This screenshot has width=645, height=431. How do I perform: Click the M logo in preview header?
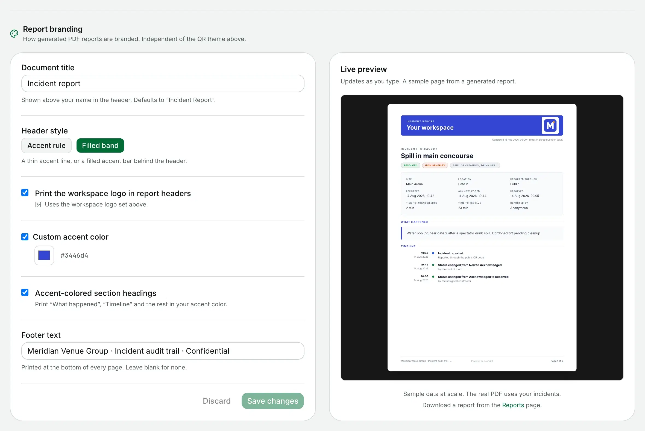pos(550,126)
